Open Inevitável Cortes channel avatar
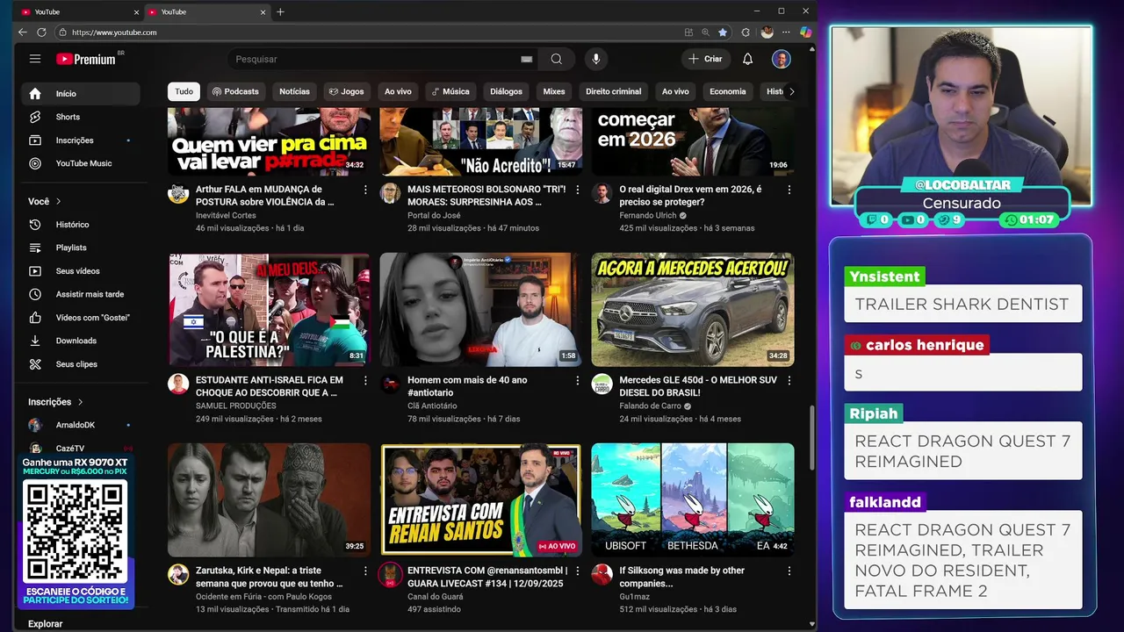 click(178, 193)
